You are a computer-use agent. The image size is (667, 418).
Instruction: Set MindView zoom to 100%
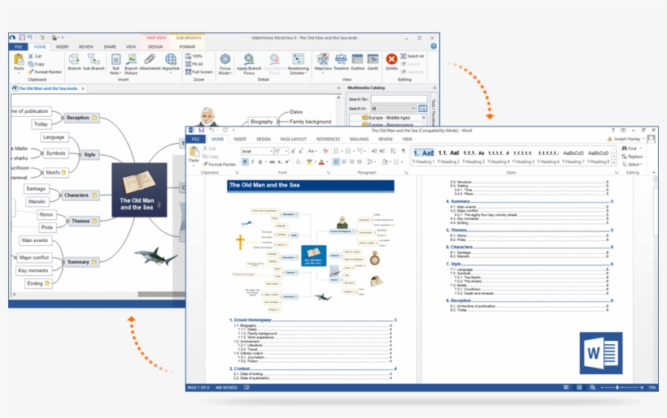pos(194,56)
